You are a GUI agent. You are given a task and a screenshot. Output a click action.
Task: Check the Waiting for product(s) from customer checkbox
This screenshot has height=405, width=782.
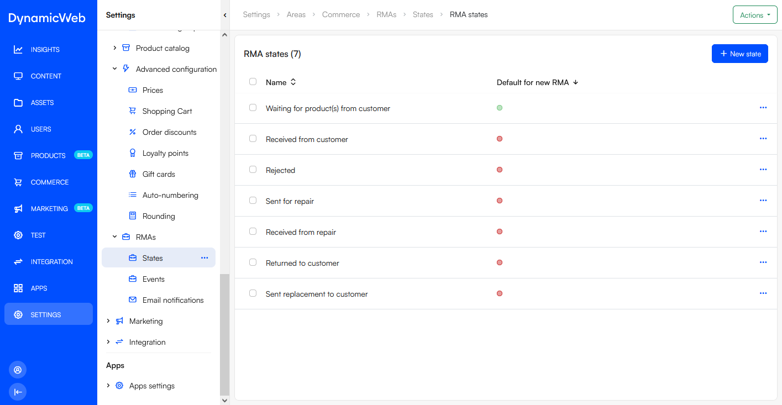tap(253, 108)
